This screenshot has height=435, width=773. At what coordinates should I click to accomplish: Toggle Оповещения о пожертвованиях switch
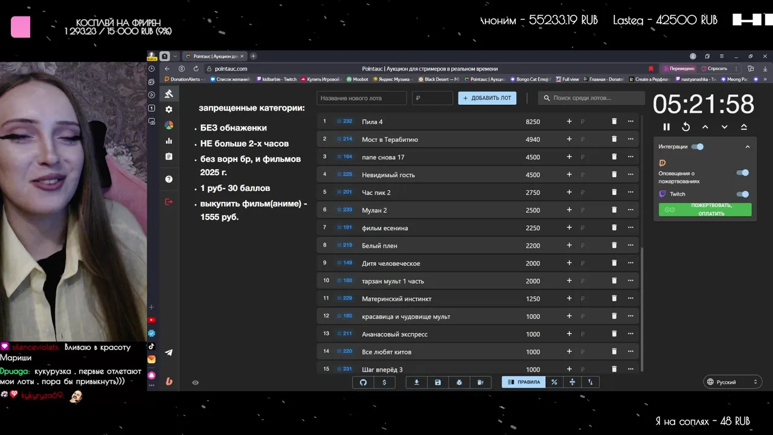pos(743,173)
